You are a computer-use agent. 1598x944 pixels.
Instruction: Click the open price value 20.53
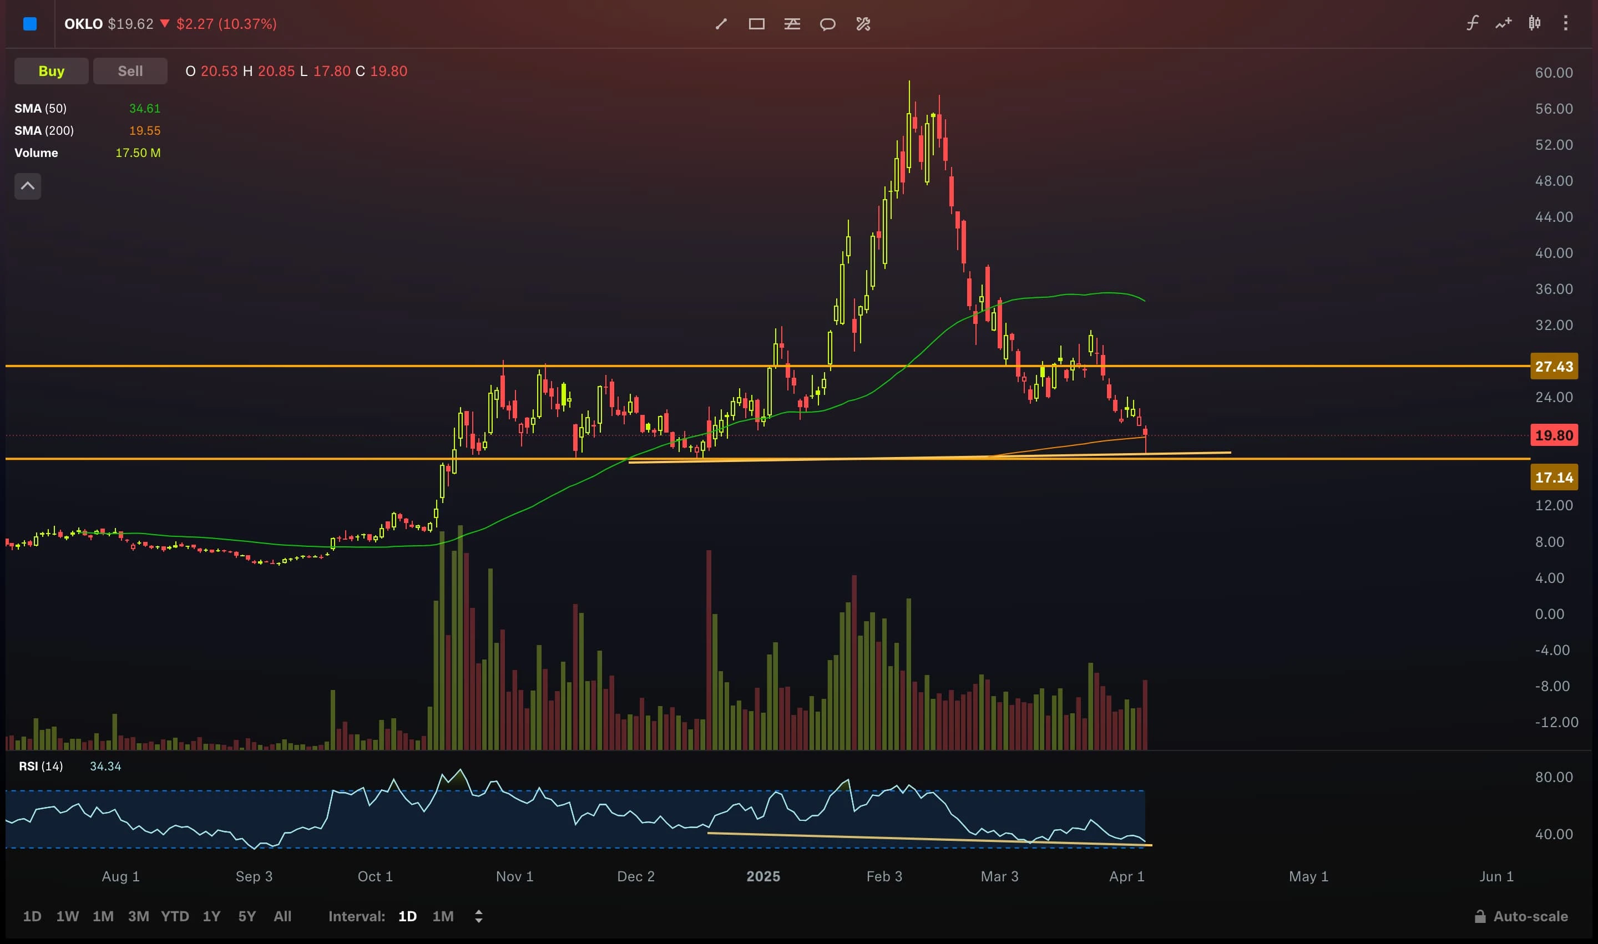(x=220, y=70)
